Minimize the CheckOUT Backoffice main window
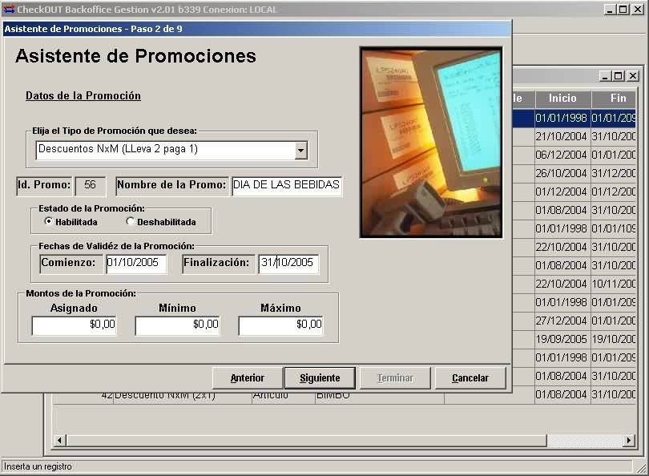The height and width of the screenshot is (476, 649). click(609, 10)
